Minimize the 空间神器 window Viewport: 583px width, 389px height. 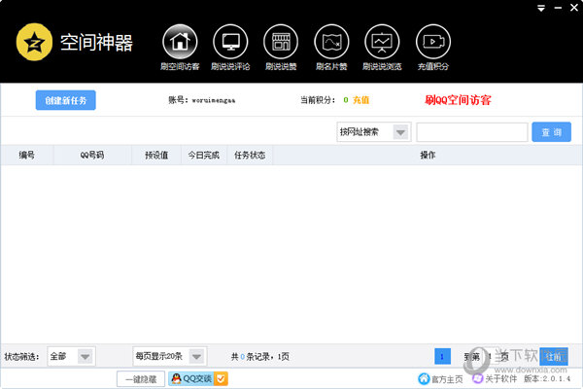558,8
